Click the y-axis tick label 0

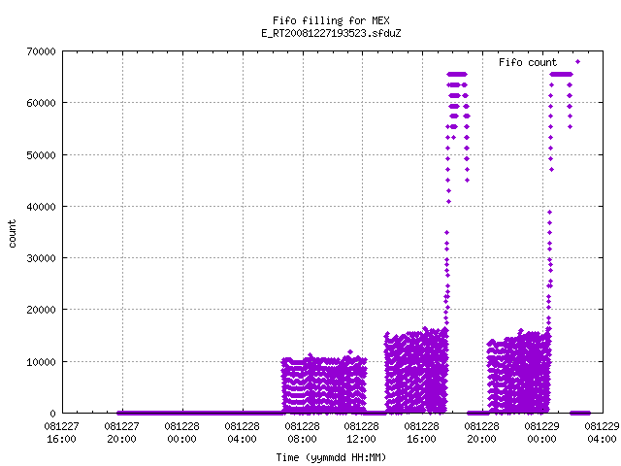click(53, 414)
